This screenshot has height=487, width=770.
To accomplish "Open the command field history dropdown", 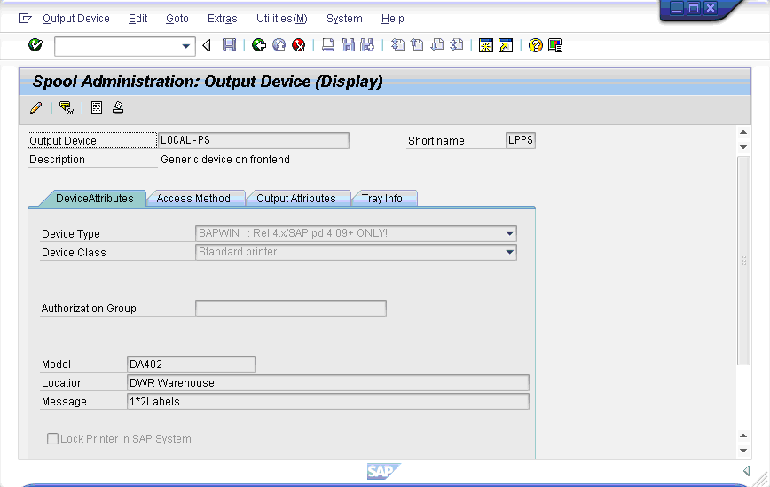I will click(x=186, y=46).
